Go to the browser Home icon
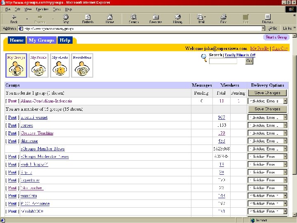Screen dimensions: 297x223 (110, 19)
